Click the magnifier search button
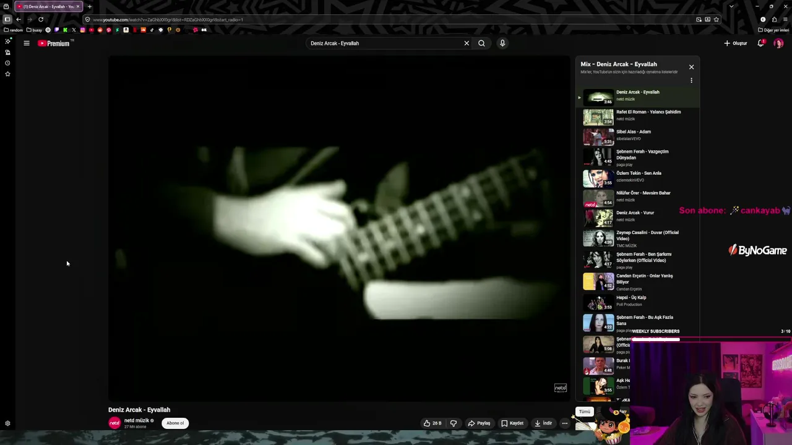Image resolution: width=792 pixels, height=445 pixels. [481, 43]
